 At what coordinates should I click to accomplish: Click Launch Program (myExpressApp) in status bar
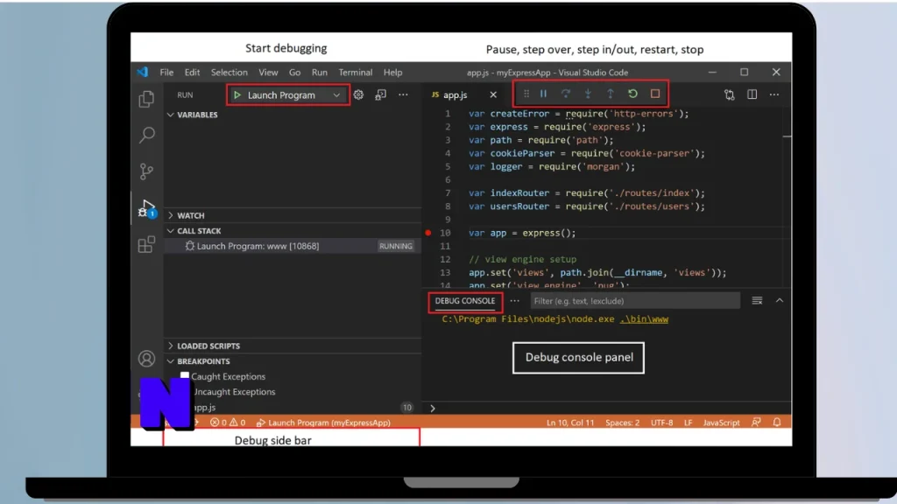pos(323,423)
